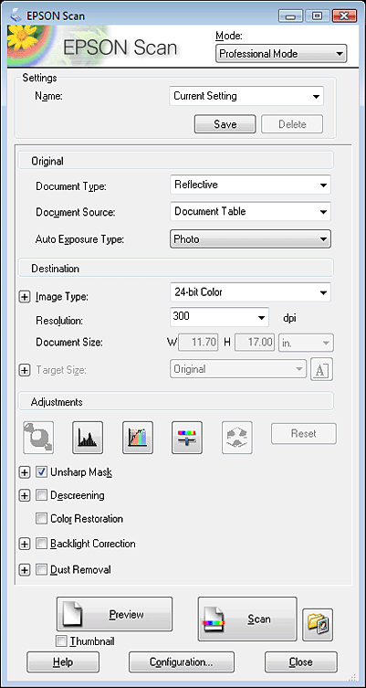This screenshot has width=366, height=688.
Task: Click the EPSON Scan title bar icon
Action: (x=16, y=16)
